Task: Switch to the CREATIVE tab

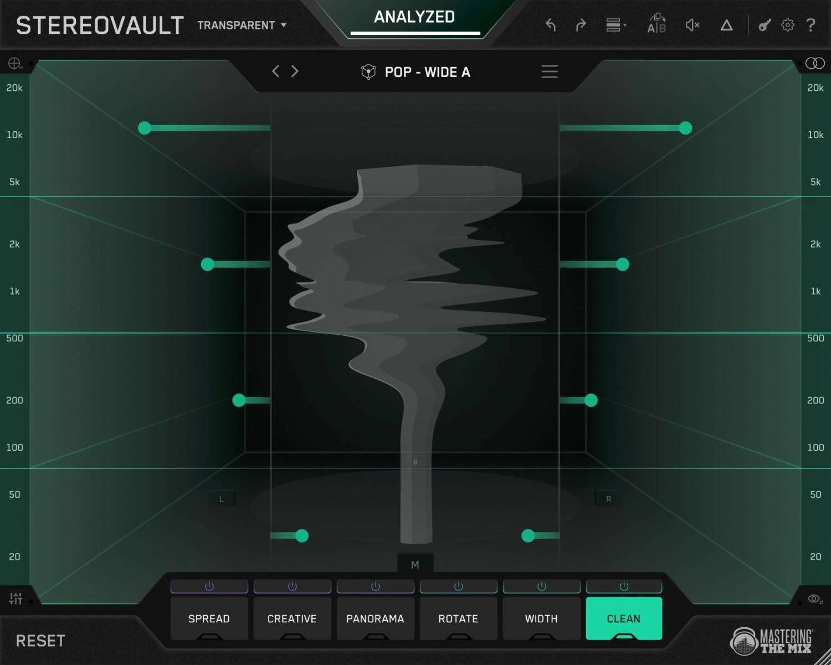Action: tap(293, 618)
